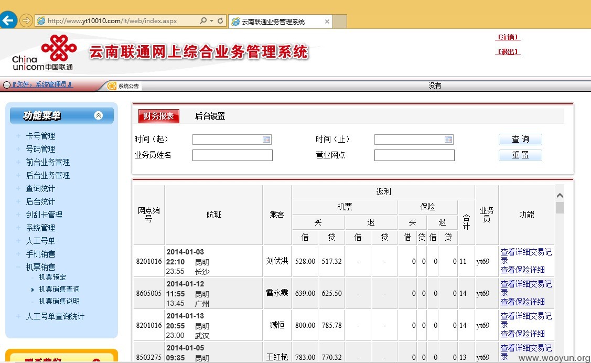Click the new tab button beside the tab
This screenshot has height=363, width=591.
340,22
